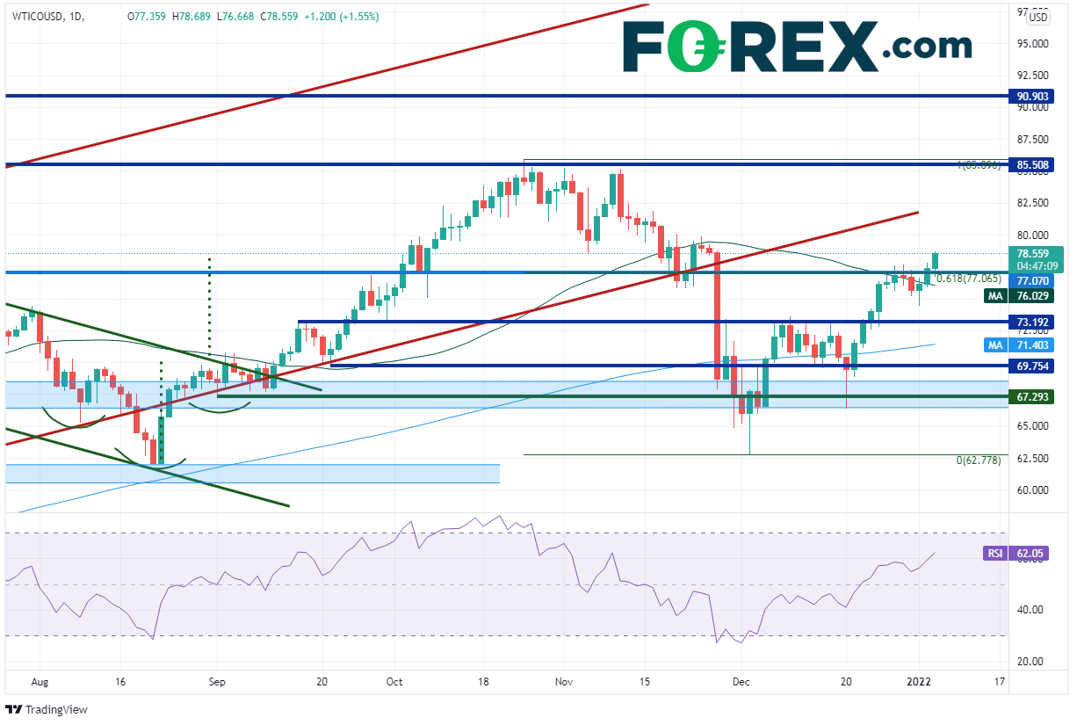Screen dimensions: 1077x725
Task: Open the USD currency selector
Action: pyautogui.click(x=1038, y=17)
